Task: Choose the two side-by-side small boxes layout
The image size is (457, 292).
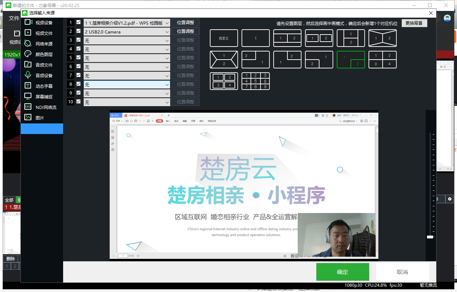Action: 319,38
